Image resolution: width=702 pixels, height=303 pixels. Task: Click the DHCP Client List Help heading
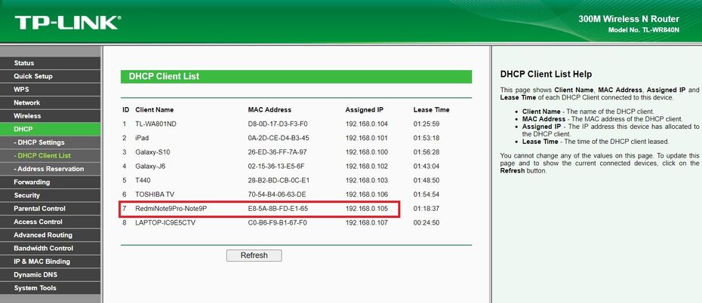tap(546, 74)
